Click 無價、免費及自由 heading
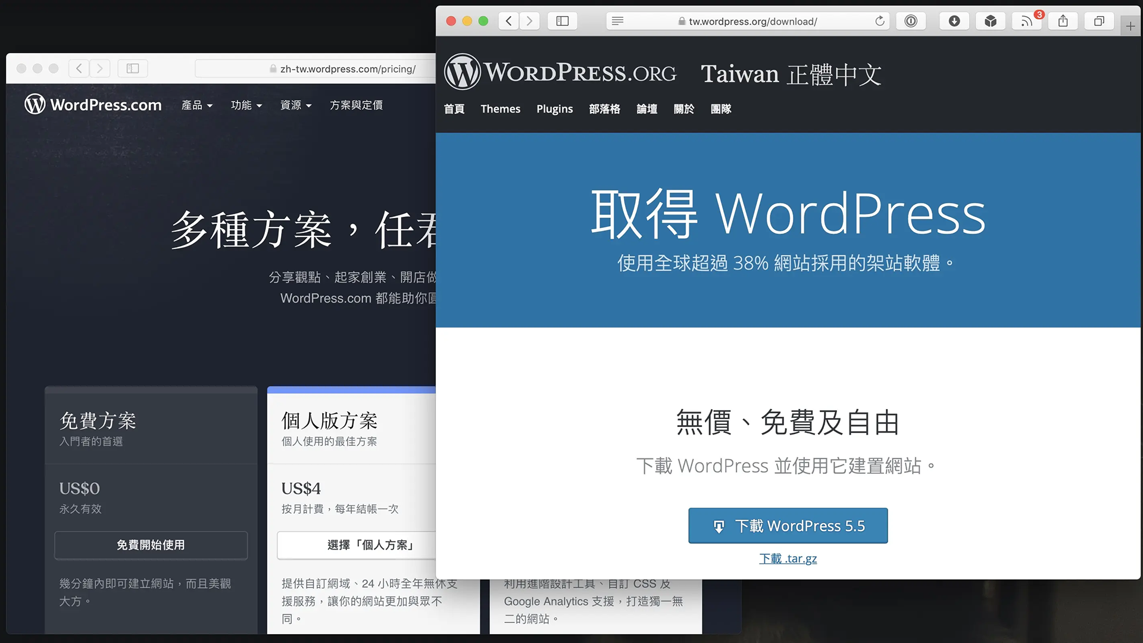The height and width of the screenshot is (643, 1143). 788,422
